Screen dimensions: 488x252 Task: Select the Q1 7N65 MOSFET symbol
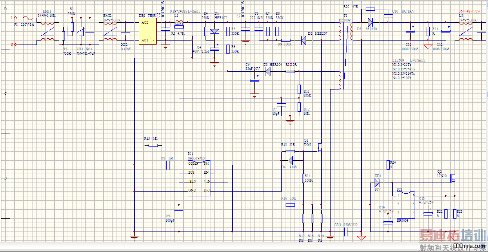pyautogui.click(x=319, y=147)
